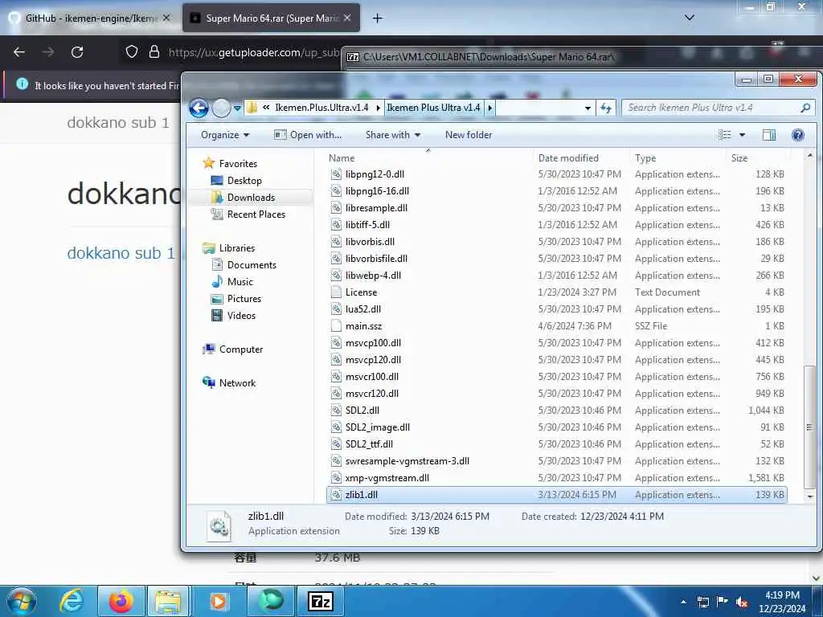Image resolution: width=823 pixels, height=617 pixels.
Task: Open Downloads in navigation pane
Action: click(x=251, y=198)
